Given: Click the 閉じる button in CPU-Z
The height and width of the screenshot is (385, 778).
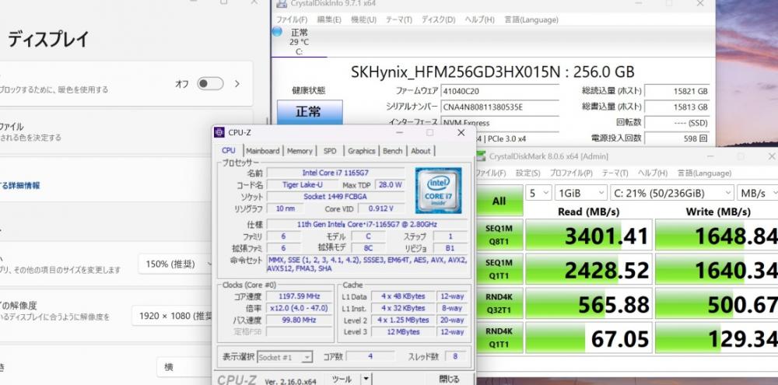Looking at the screenshot, I should 449,379.
